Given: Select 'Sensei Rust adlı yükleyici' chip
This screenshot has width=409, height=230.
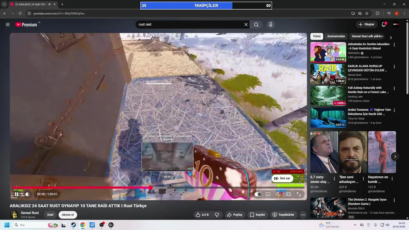Looking at the screenshot, I should point(368,36).
